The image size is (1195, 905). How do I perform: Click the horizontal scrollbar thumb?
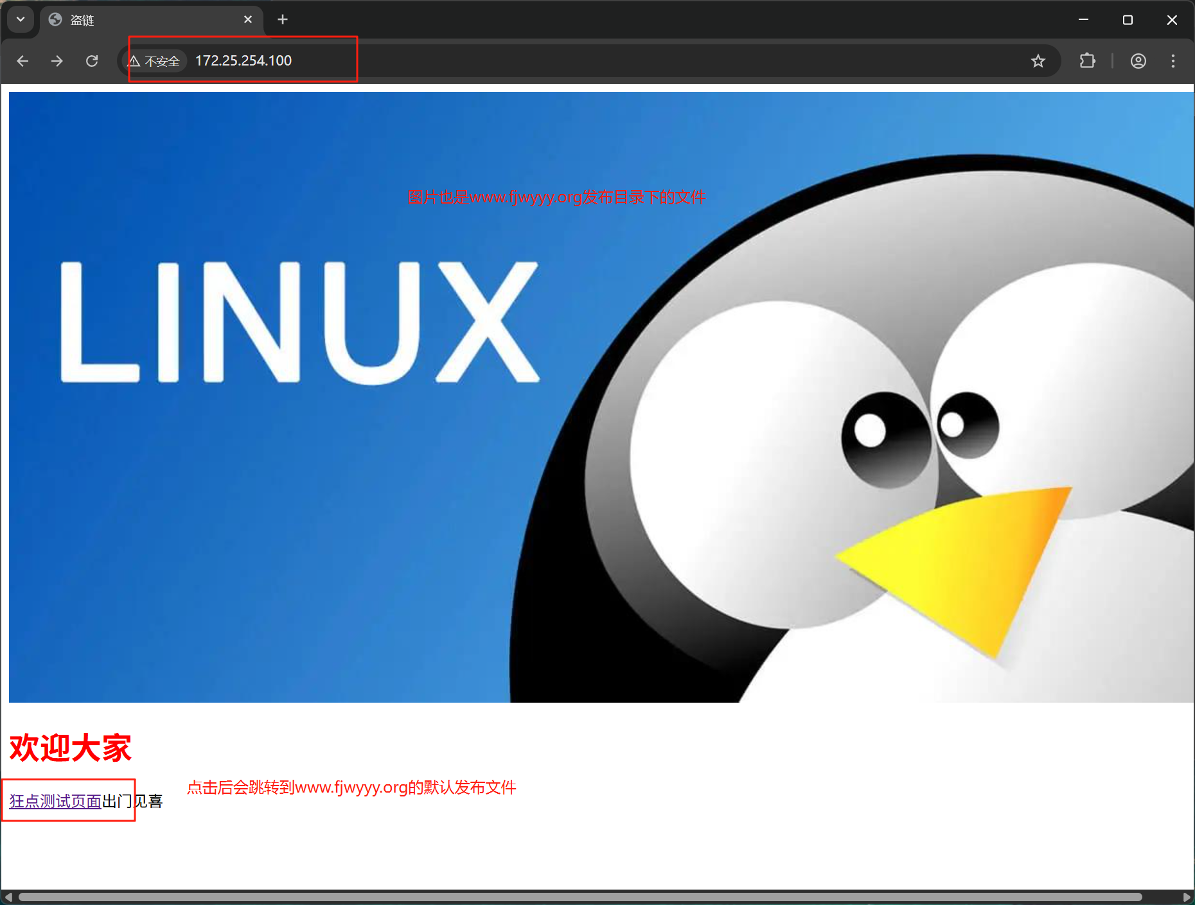coord(580,897)
